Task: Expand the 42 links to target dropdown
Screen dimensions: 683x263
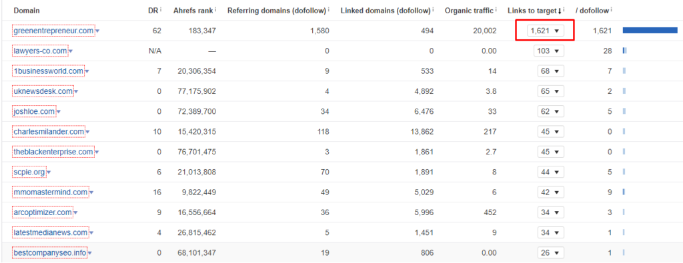Action: [x=550, y=192]
